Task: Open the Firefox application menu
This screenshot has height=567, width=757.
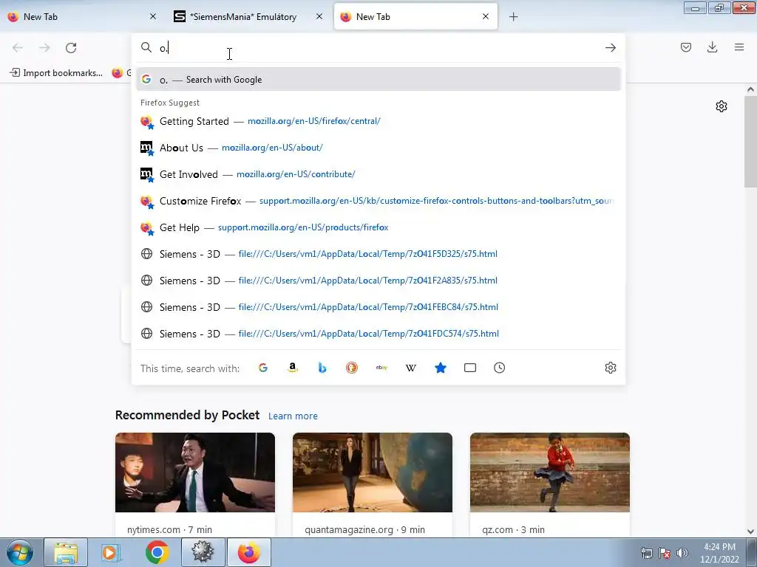Action: click(x=739, y=47)
